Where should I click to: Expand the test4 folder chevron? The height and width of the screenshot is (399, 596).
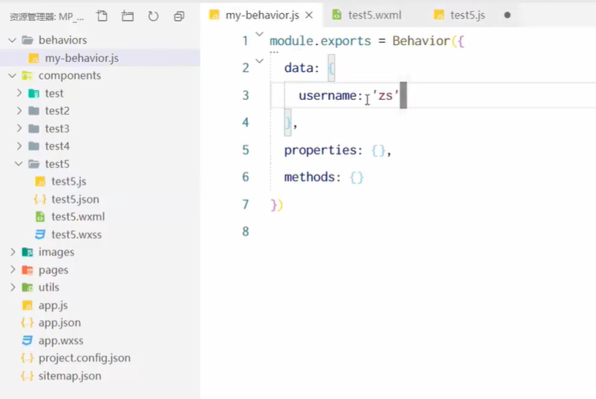pyautogui.click(x=19, y=146)
